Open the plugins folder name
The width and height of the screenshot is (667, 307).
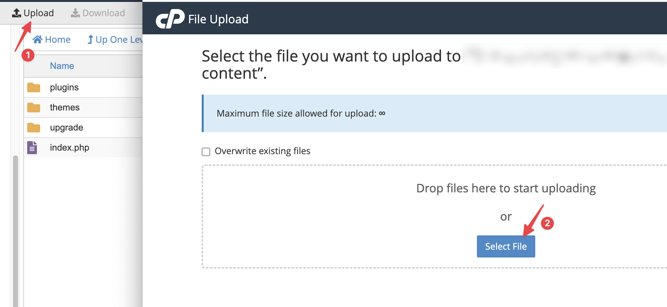coord(64,87)
